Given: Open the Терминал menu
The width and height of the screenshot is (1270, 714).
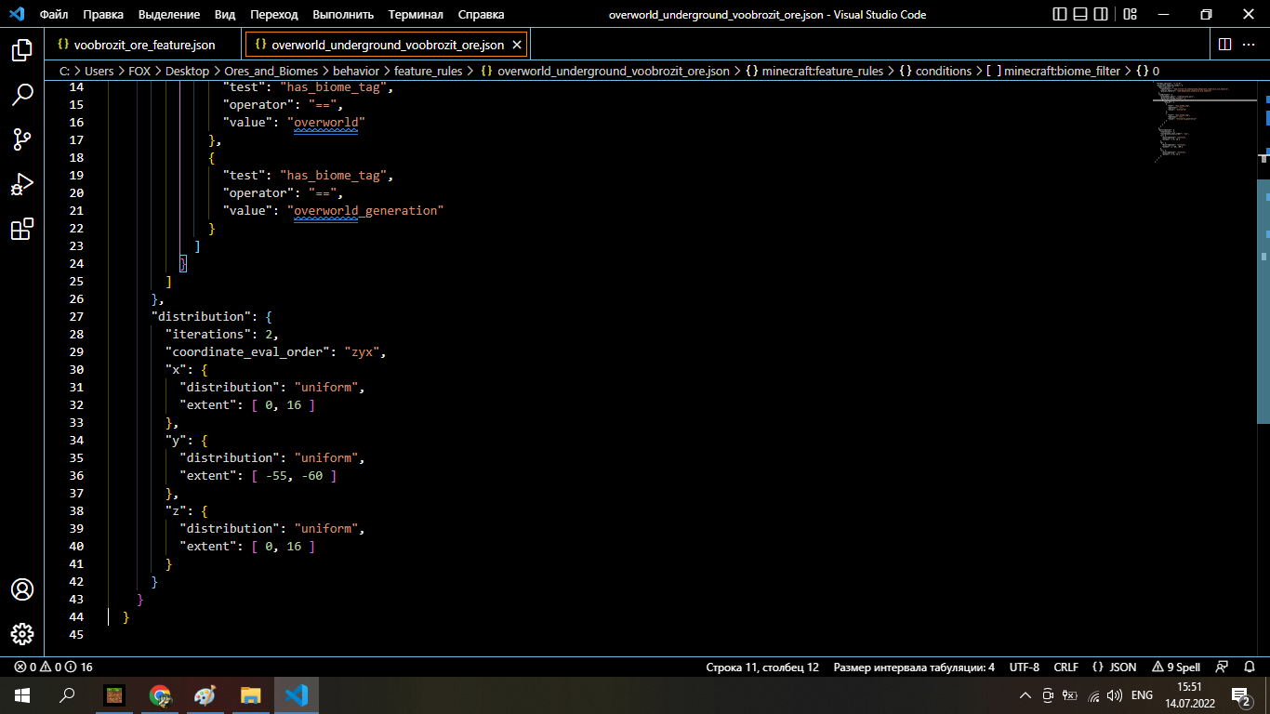Looking at the screenshot, I should pos(416,15).
